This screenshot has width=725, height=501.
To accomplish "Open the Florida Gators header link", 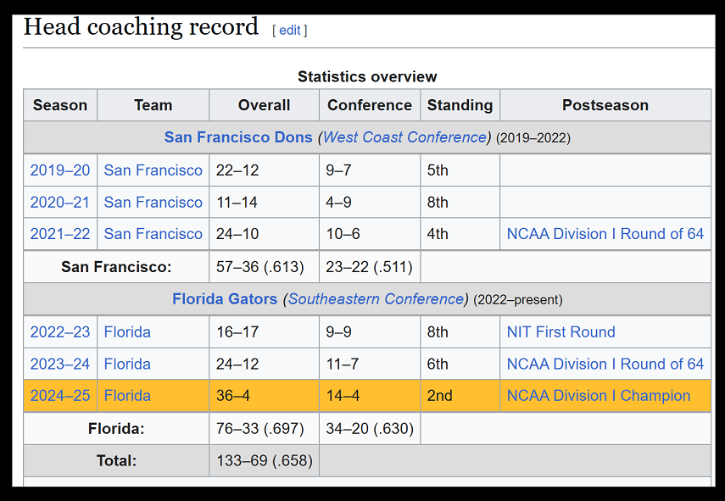I will (225, 299).
